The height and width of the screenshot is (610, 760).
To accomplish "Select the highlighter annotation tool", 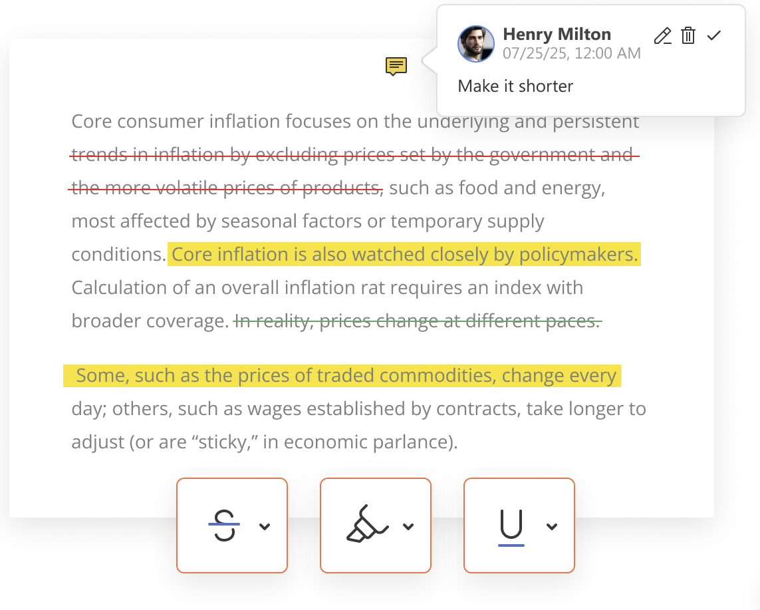I will click(366, 526).
